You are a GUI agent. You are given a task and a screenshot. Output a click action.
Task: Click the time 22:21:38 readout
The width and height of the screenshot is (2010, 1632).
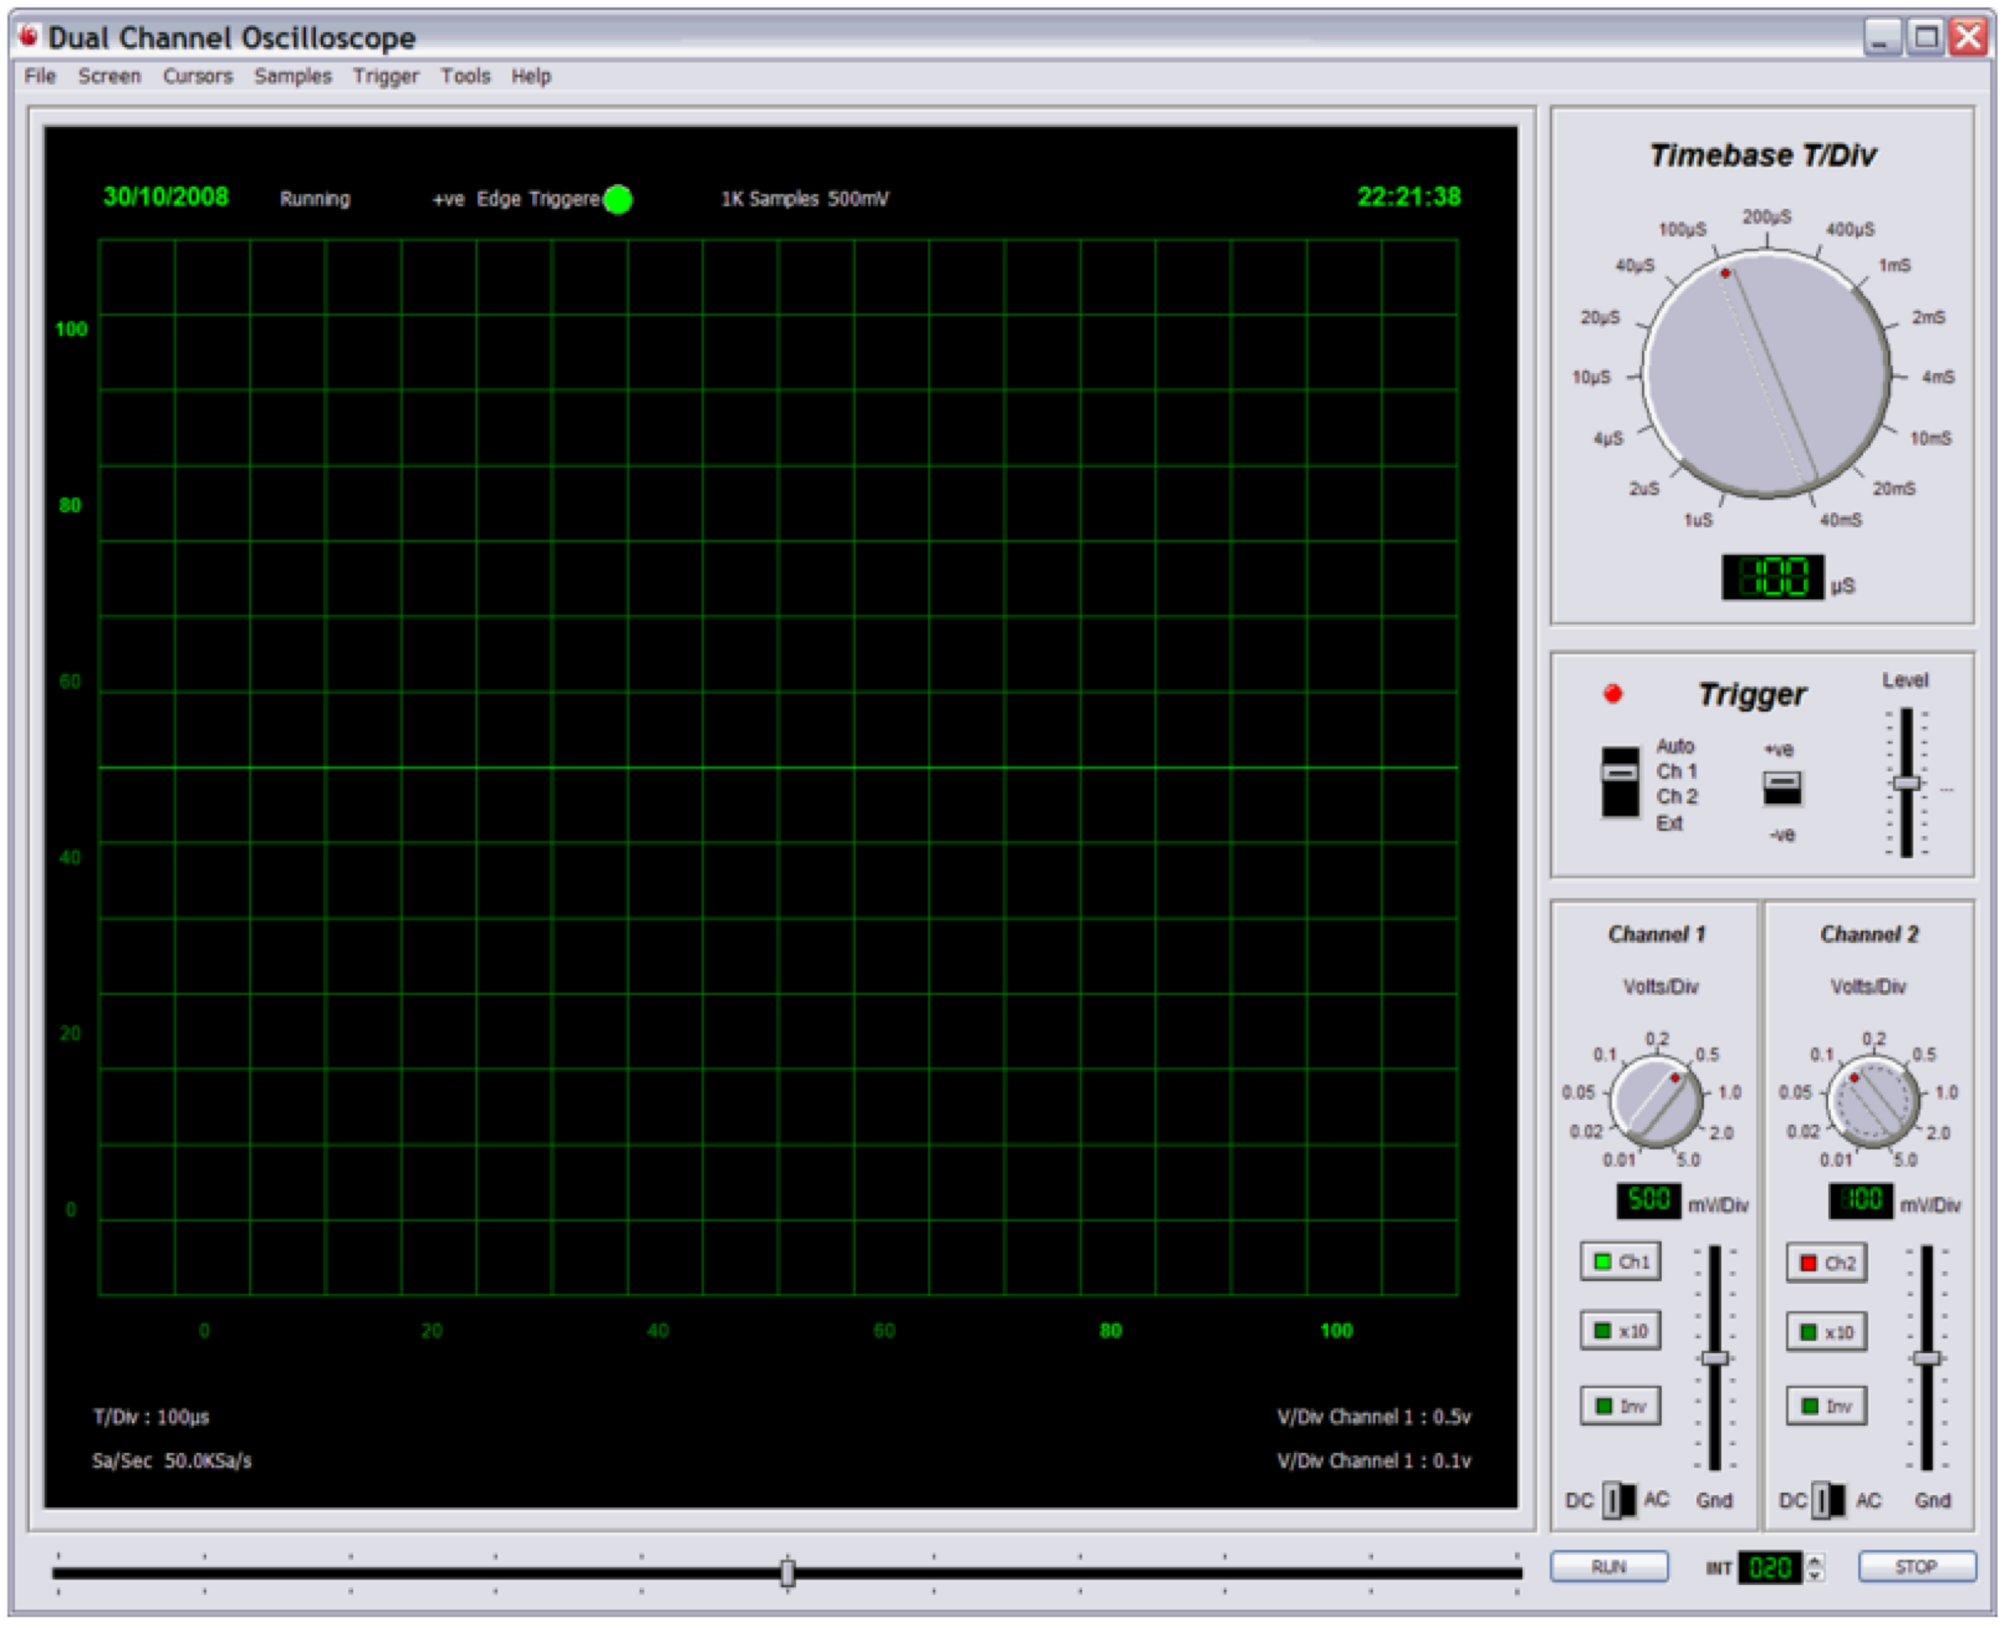[1408, 196]
